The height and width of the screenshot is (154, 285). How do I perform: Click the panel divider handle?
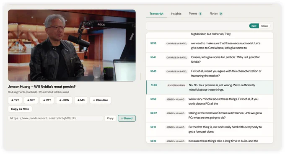coord(141,76)
